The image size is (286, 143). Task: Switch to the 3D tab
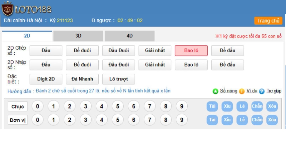coord(78,36)
